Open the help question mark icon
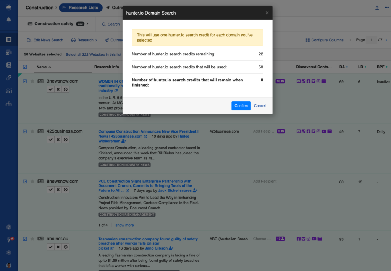This screenshot has width=391, height=271. [9, 227]
